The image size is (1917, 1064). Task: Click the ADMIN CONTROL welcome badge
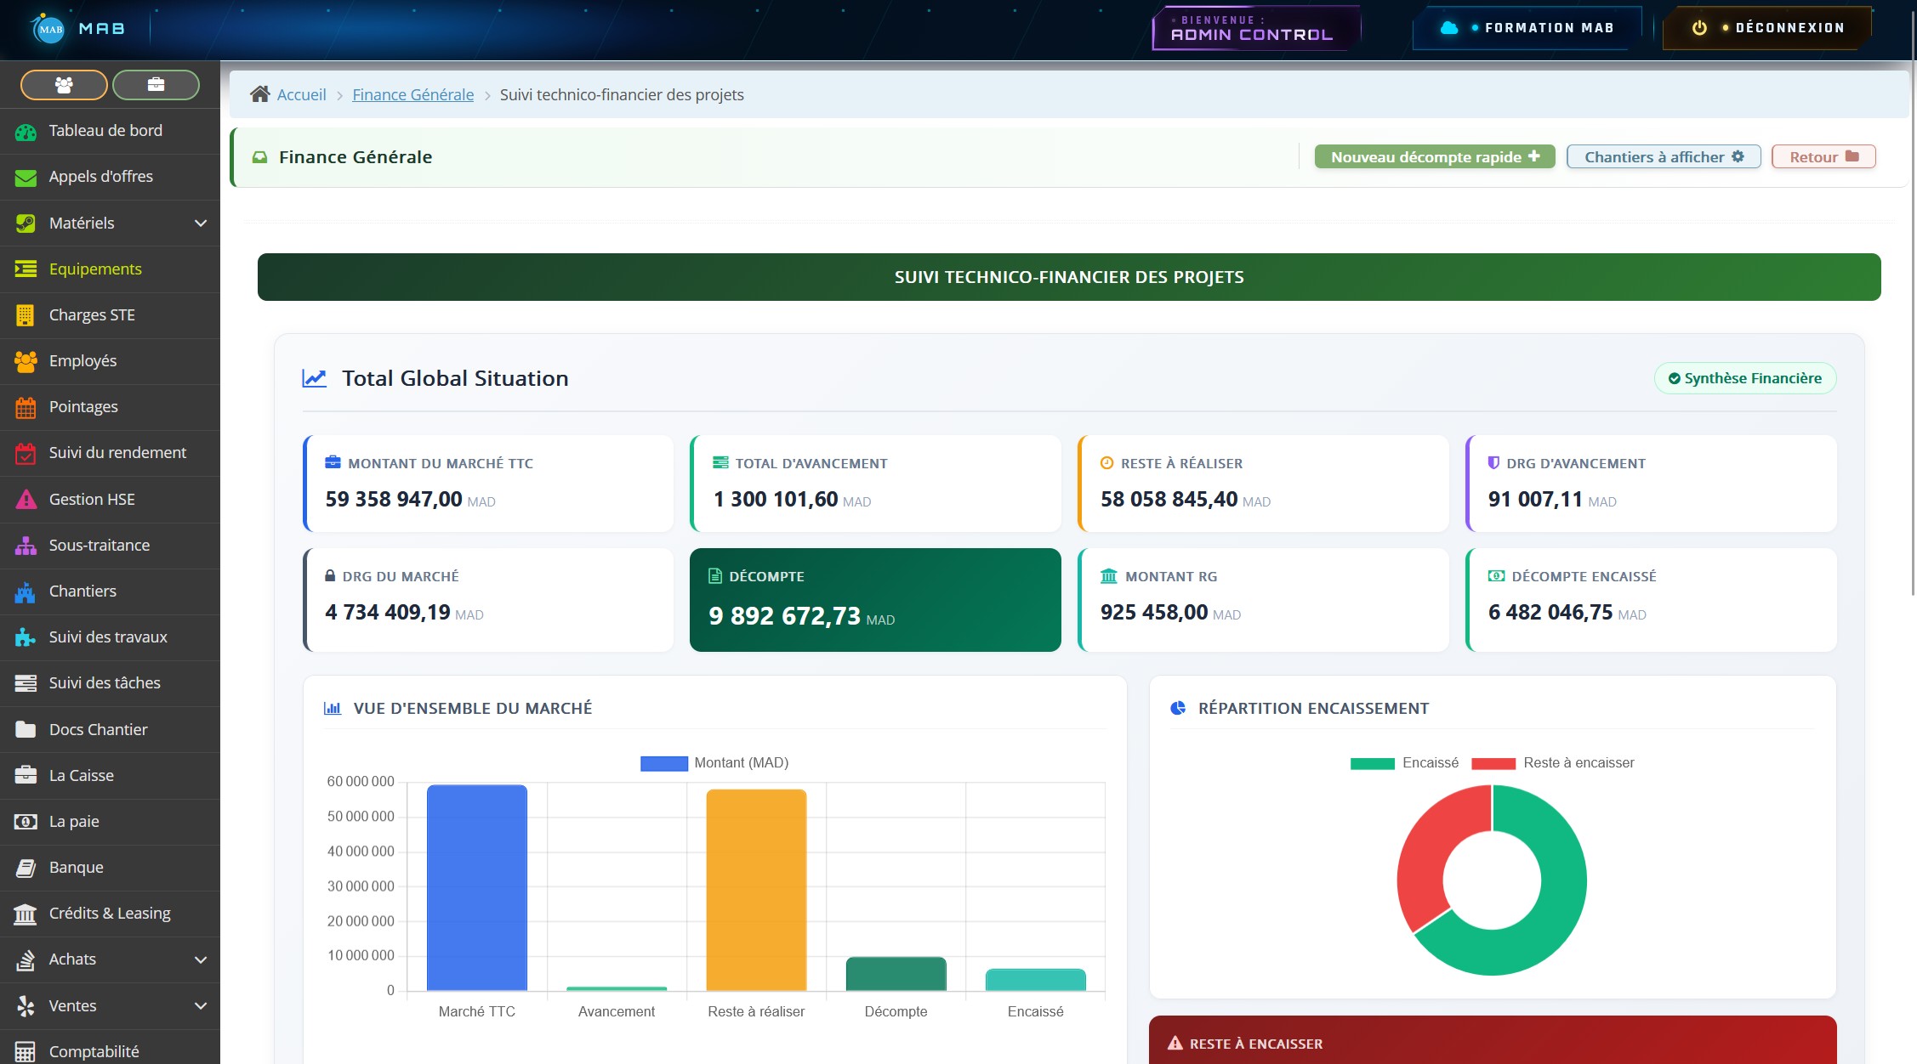tap(1255, 28)
